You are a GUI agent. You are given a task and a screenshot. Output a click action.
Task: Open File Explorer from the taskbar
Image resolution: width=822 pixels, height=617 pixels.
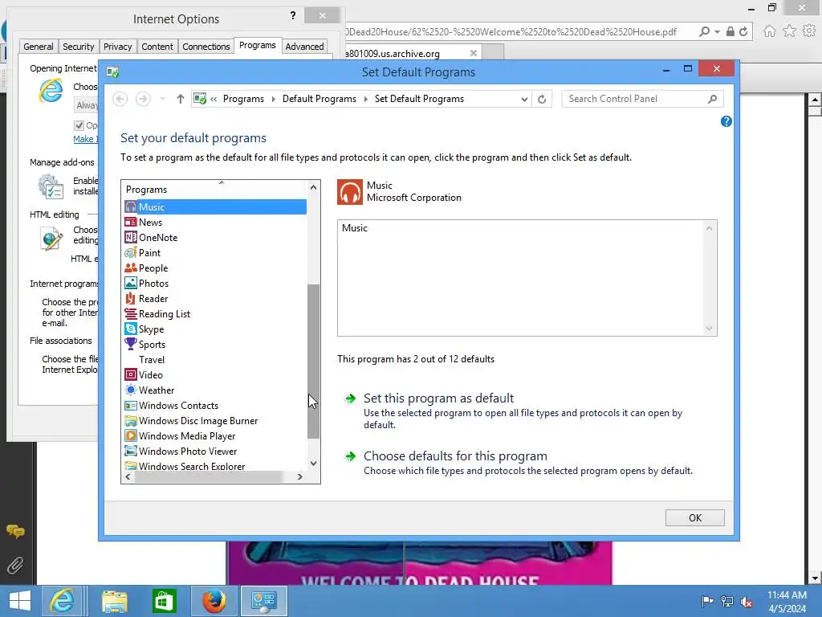click(114, 601)
